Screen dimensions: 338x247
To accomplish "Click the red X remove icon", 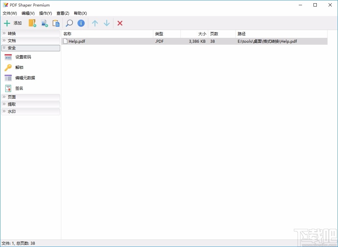I will [120, 23].
